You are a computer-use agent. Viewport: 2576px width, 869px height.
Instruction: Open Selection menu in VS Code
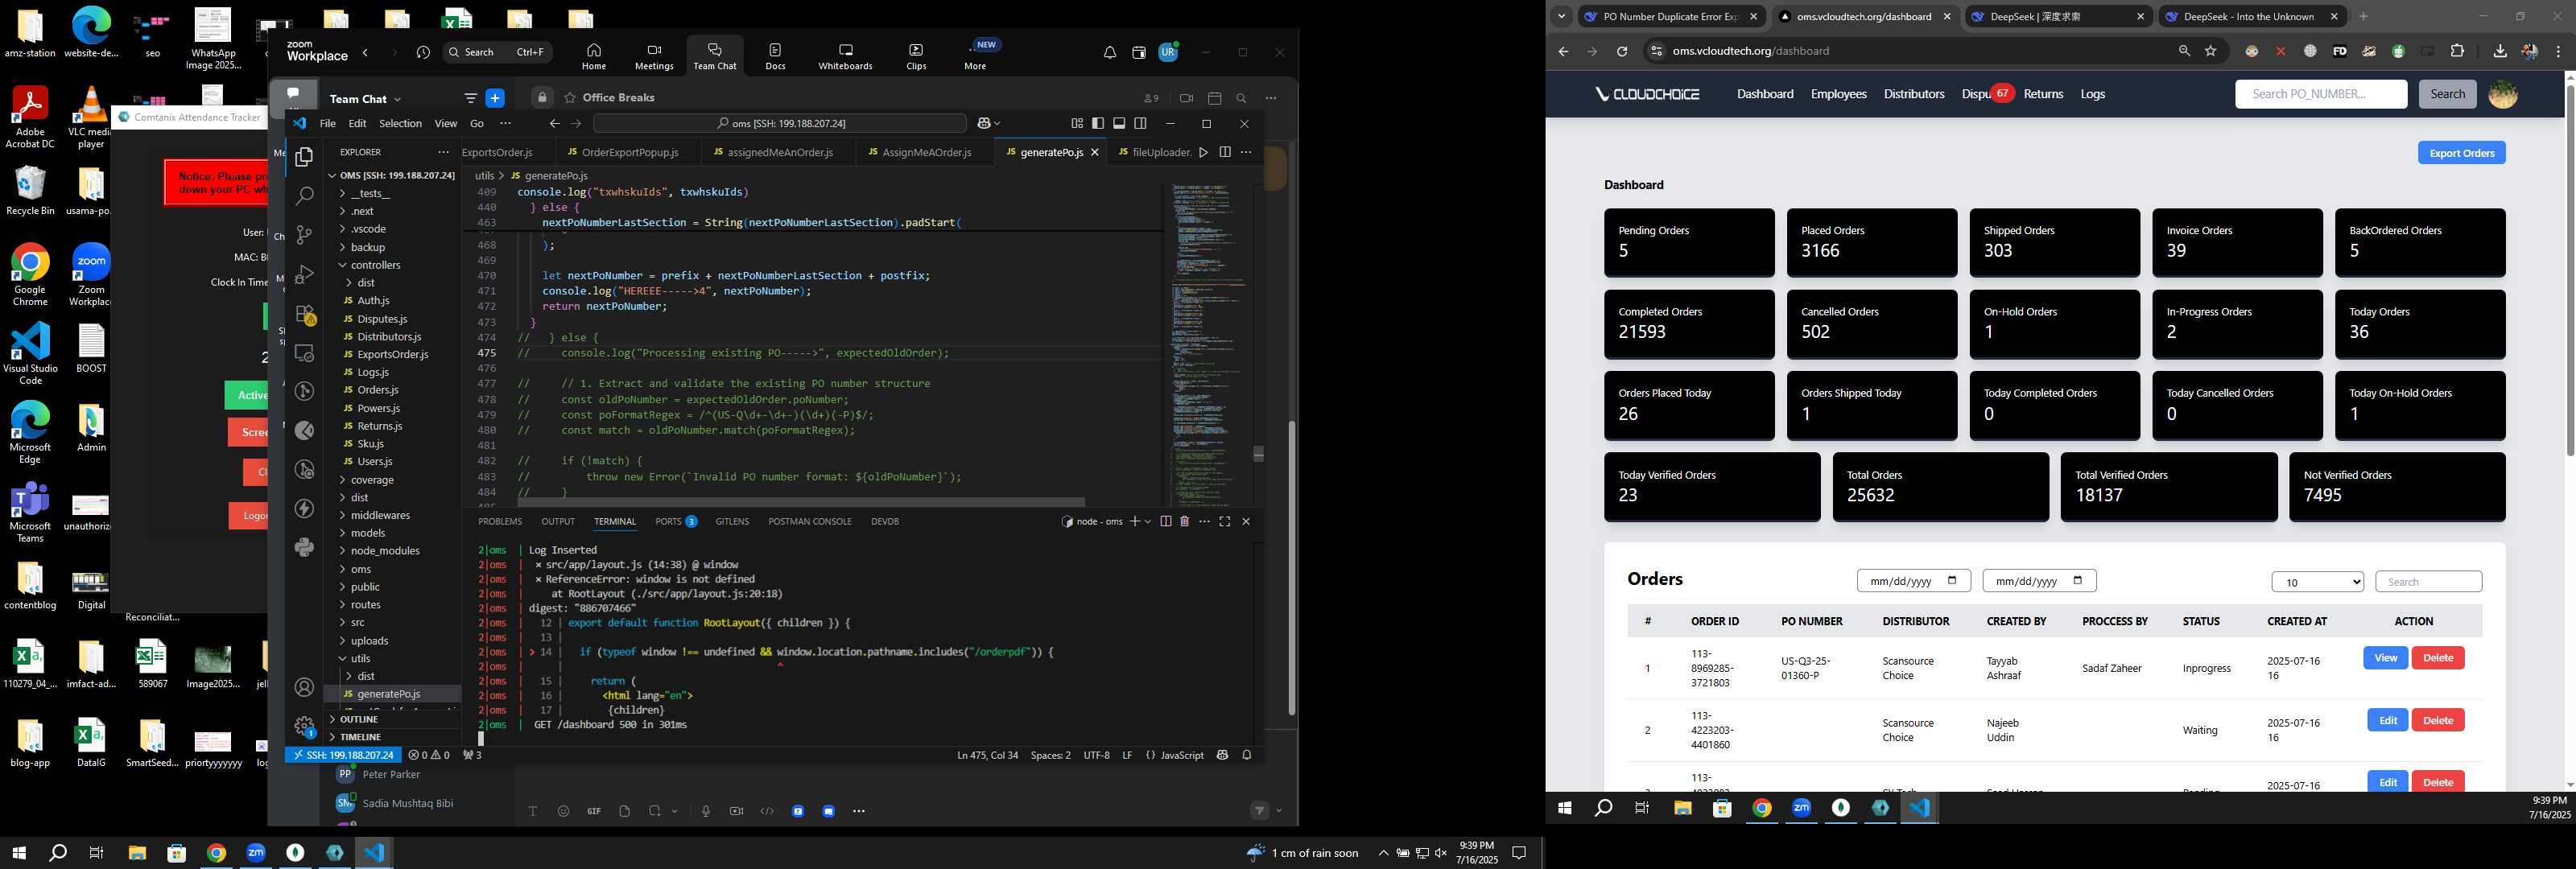click(400, 124)
